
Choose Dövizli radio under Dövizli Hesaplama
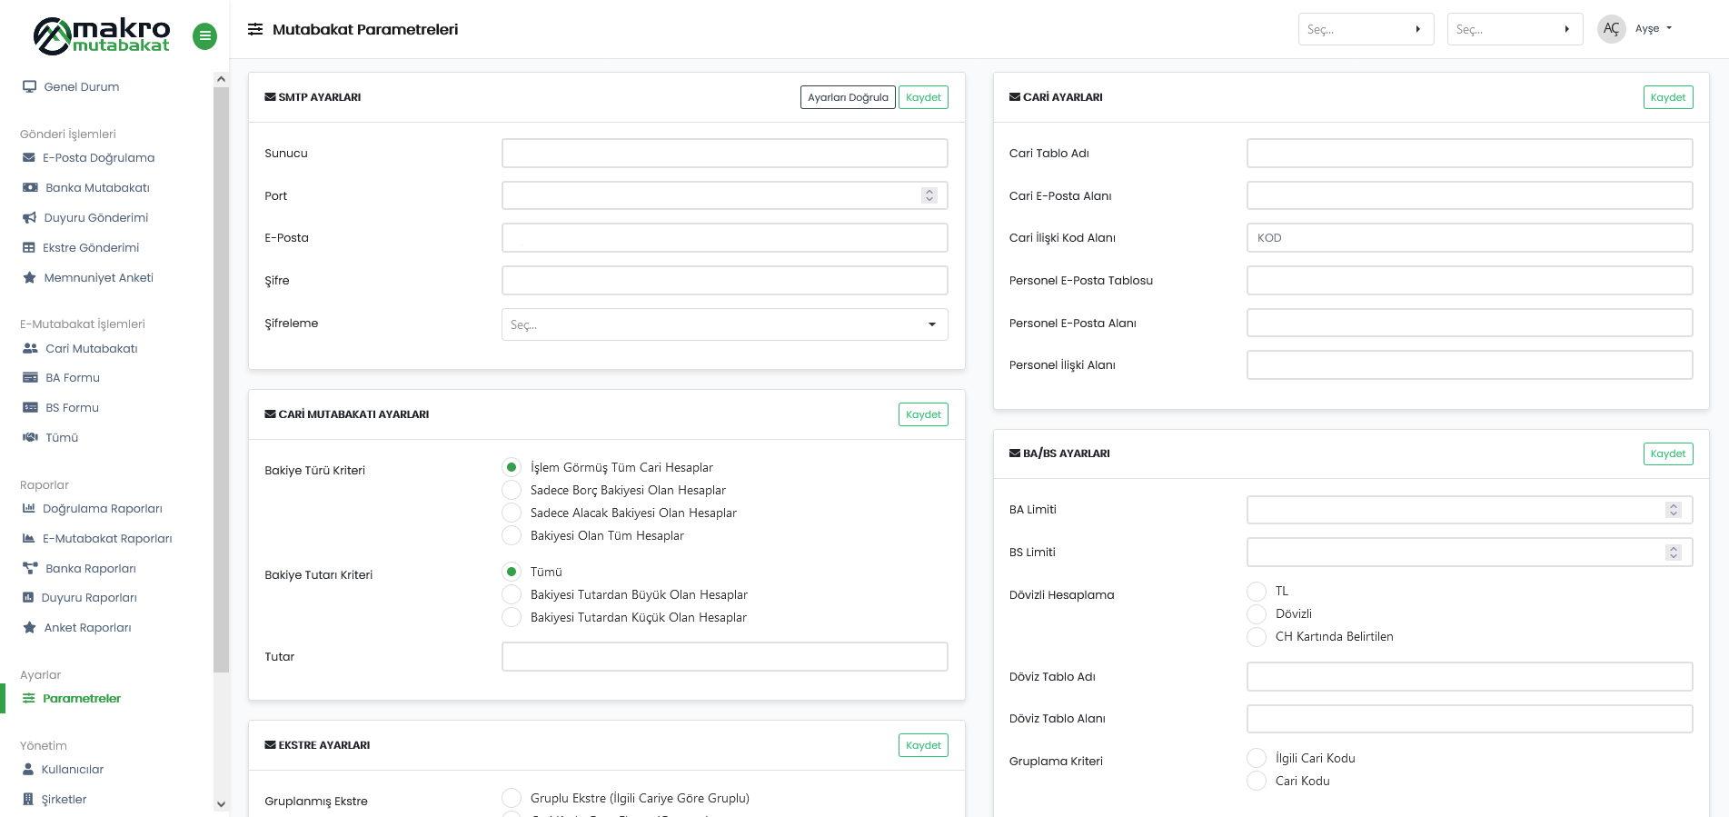click(x=1257, y=614)
